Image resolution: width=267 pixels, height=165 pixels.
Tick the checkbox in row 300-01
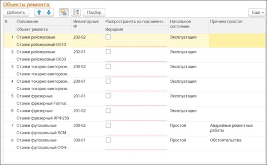tap(108, 140)
